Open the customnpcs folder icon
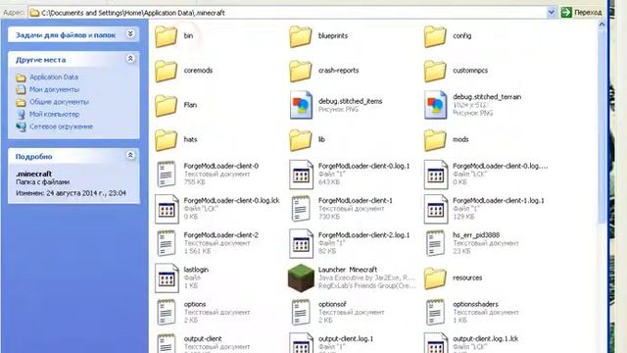The height and width of the screenshot is (353, 627). 435,71
